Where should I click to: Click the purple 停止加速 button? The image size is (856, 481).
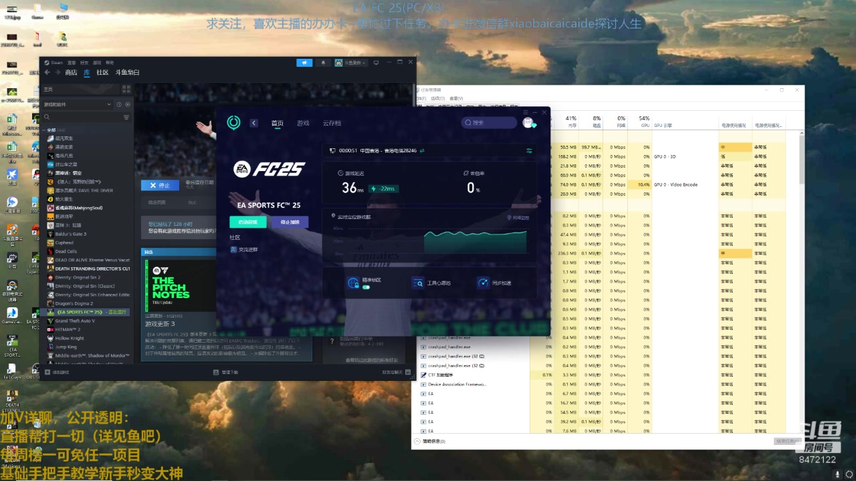290,222
